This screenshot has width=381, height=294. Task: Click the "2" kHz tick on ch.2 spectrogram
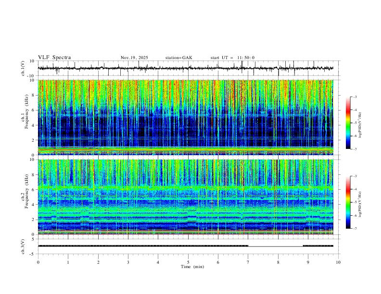pos(33,220)
